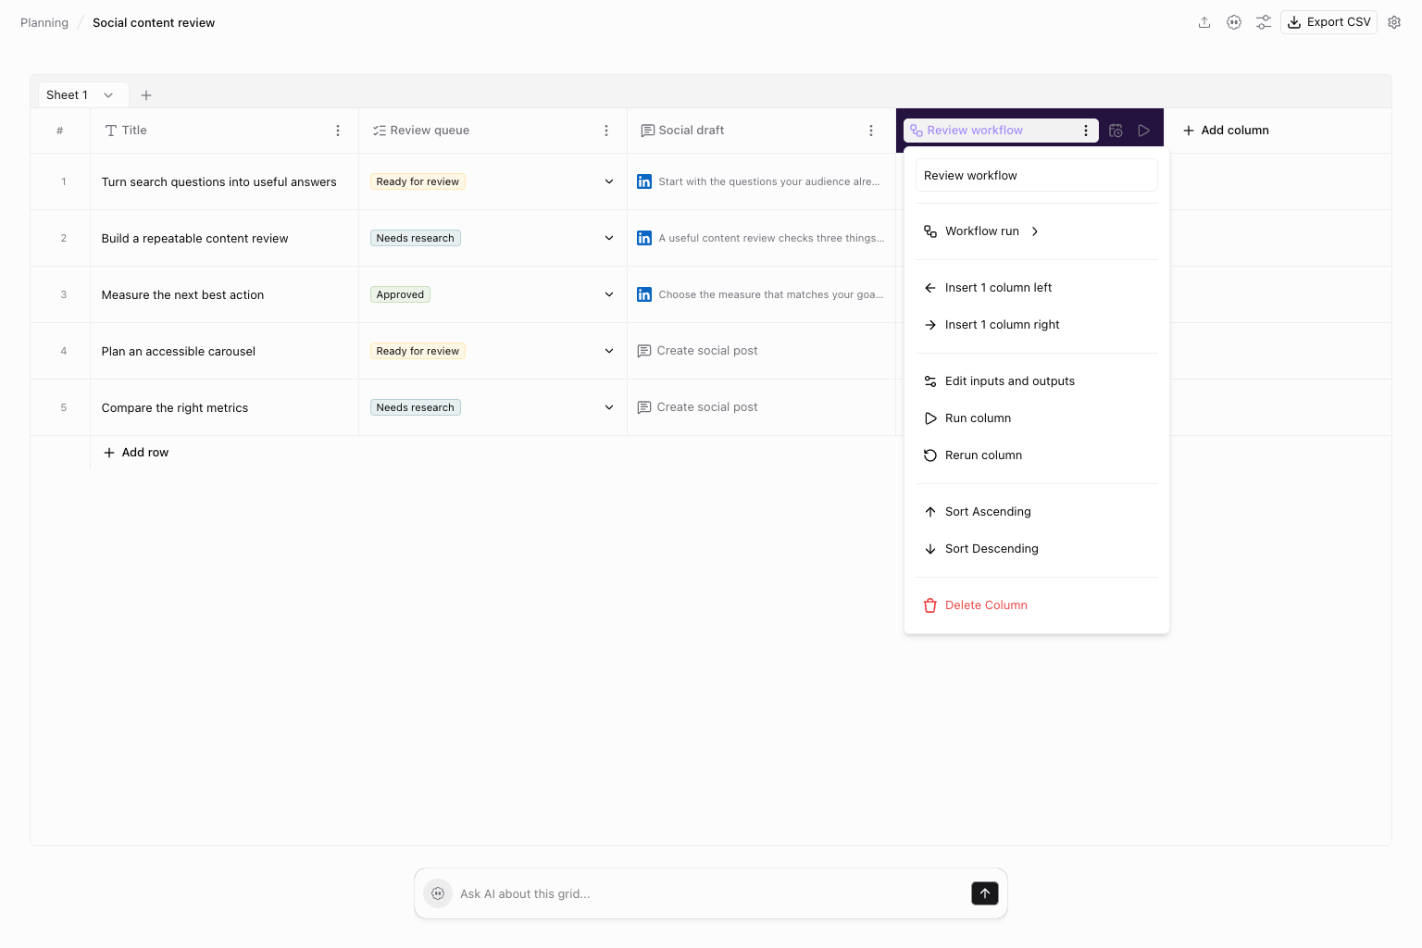Click title 'Compare the right metrics'
1422x948 pixels.
coord(175,407)
